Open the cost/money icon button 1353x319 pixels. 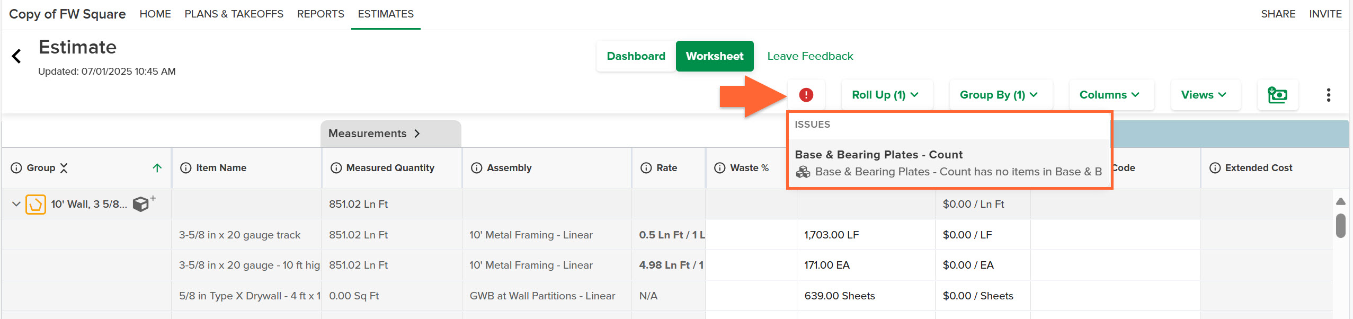click(x=1277, y=95)
